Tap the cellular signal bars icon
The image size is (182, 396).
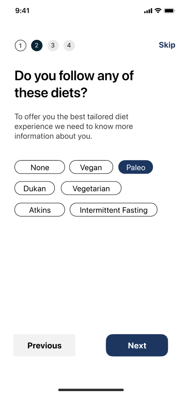click(x=148, y=11)
